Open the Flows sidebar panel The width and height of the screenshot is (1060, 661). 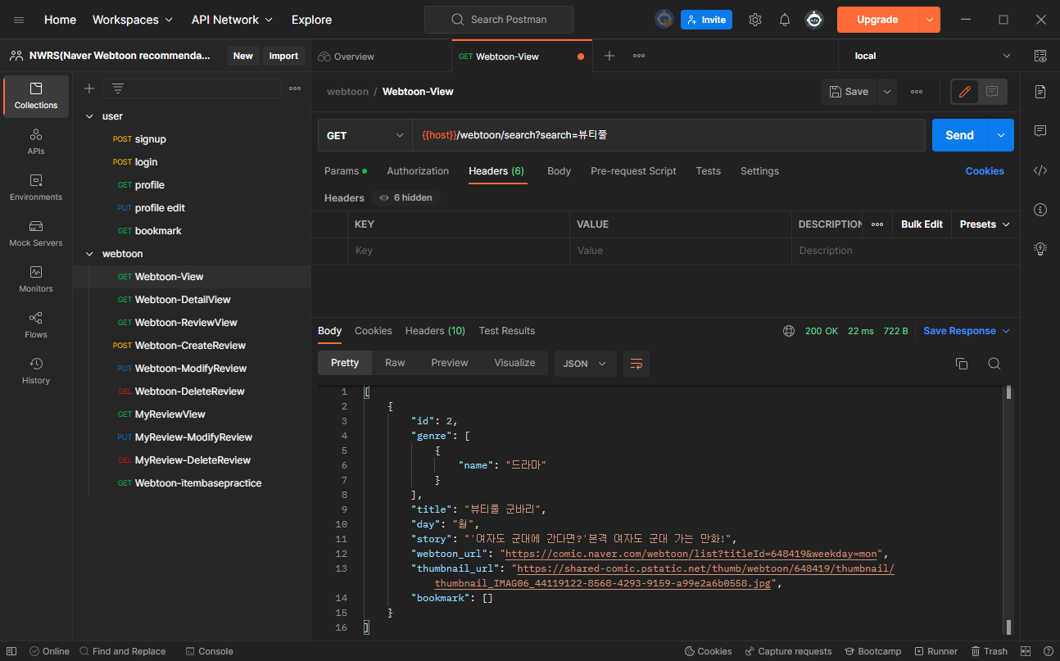(36, 325)
